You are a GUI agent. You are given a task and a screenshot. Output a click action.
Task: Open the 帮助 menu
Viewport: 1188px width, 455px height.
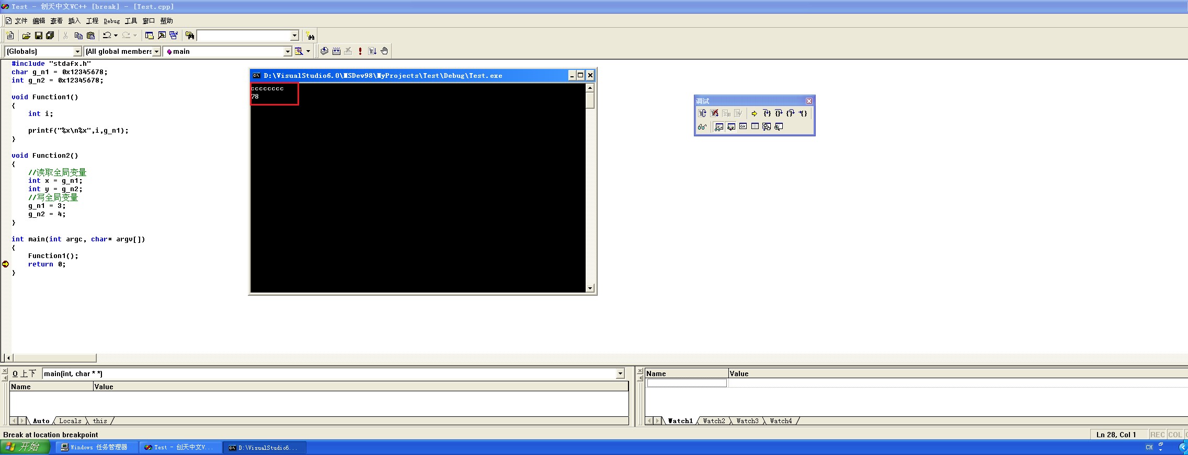[166, 21]
